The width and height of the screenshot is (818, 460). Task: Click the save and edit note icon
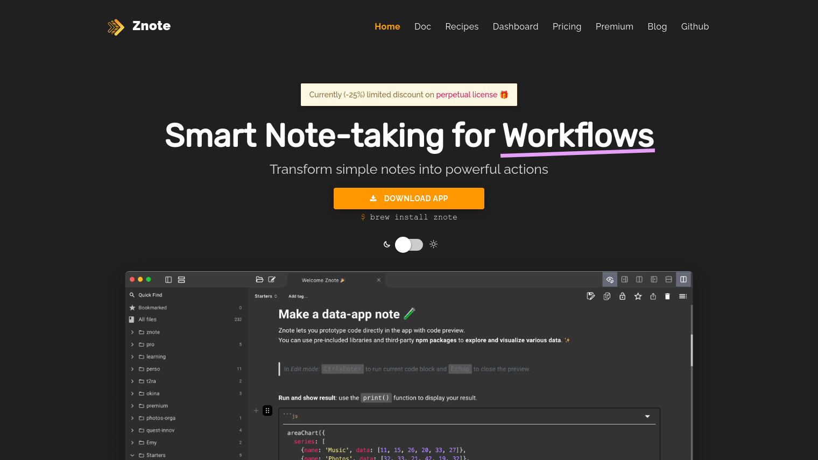click(x=591, y=296)
